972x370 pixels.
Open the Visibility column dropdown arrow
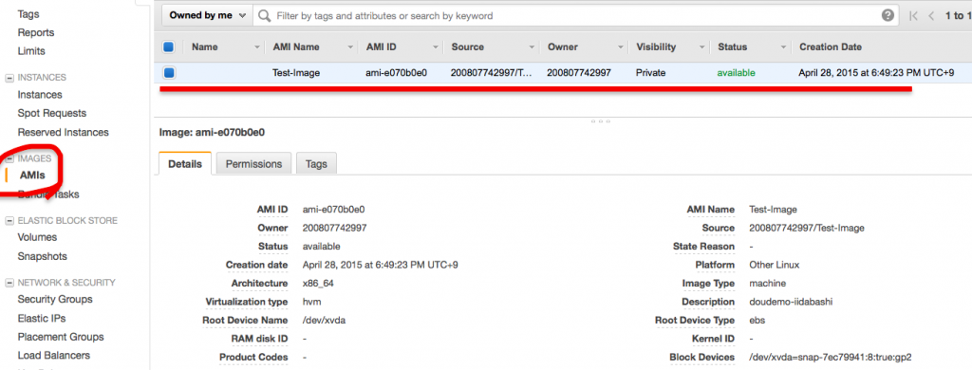(702, 47)
